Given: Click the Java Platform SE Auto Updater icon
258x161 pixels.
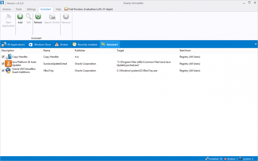Looking at the screenshot, I should coord(8,64).
